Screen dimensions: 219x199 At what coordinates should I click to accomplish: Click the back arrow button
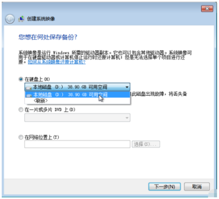coord(10,19)
